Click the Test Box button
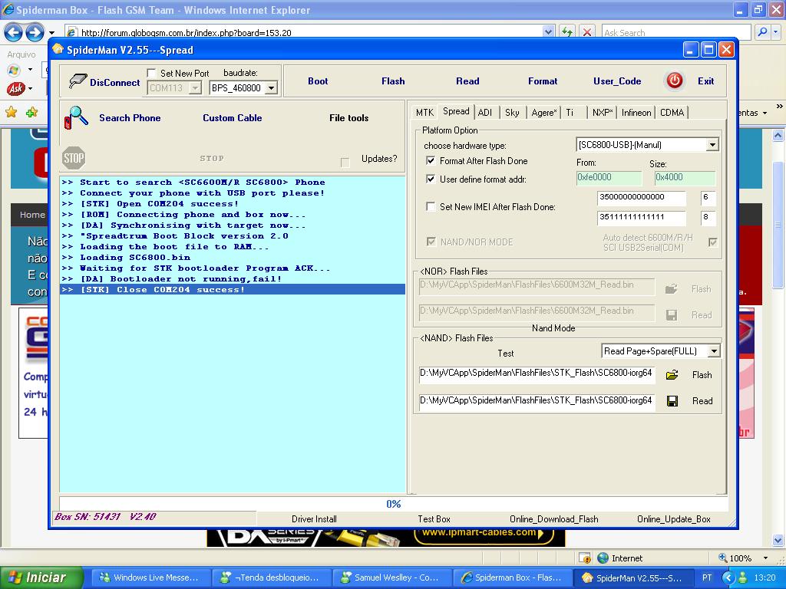The image size is (786, 589). (x=434, y=519)
